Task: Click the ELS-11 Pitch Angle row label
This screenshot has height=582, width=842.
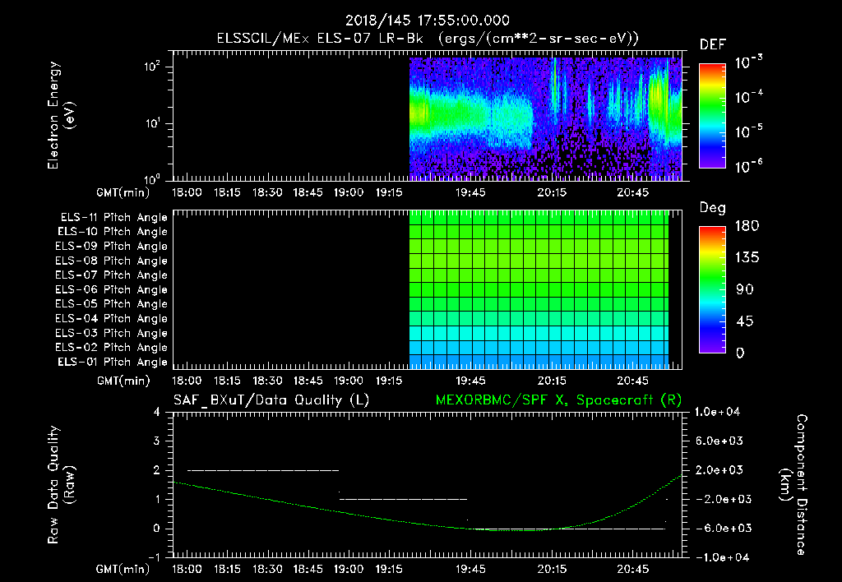Action: (113, 218)
